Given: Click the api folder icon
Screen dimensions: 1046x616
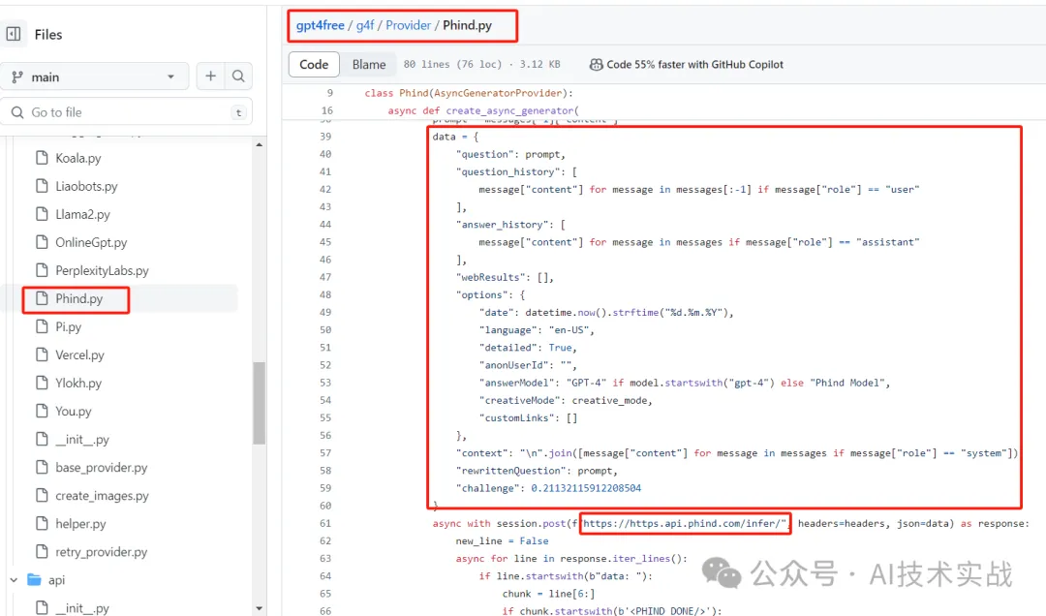Looking at the screenshot, I should point(34,579).
